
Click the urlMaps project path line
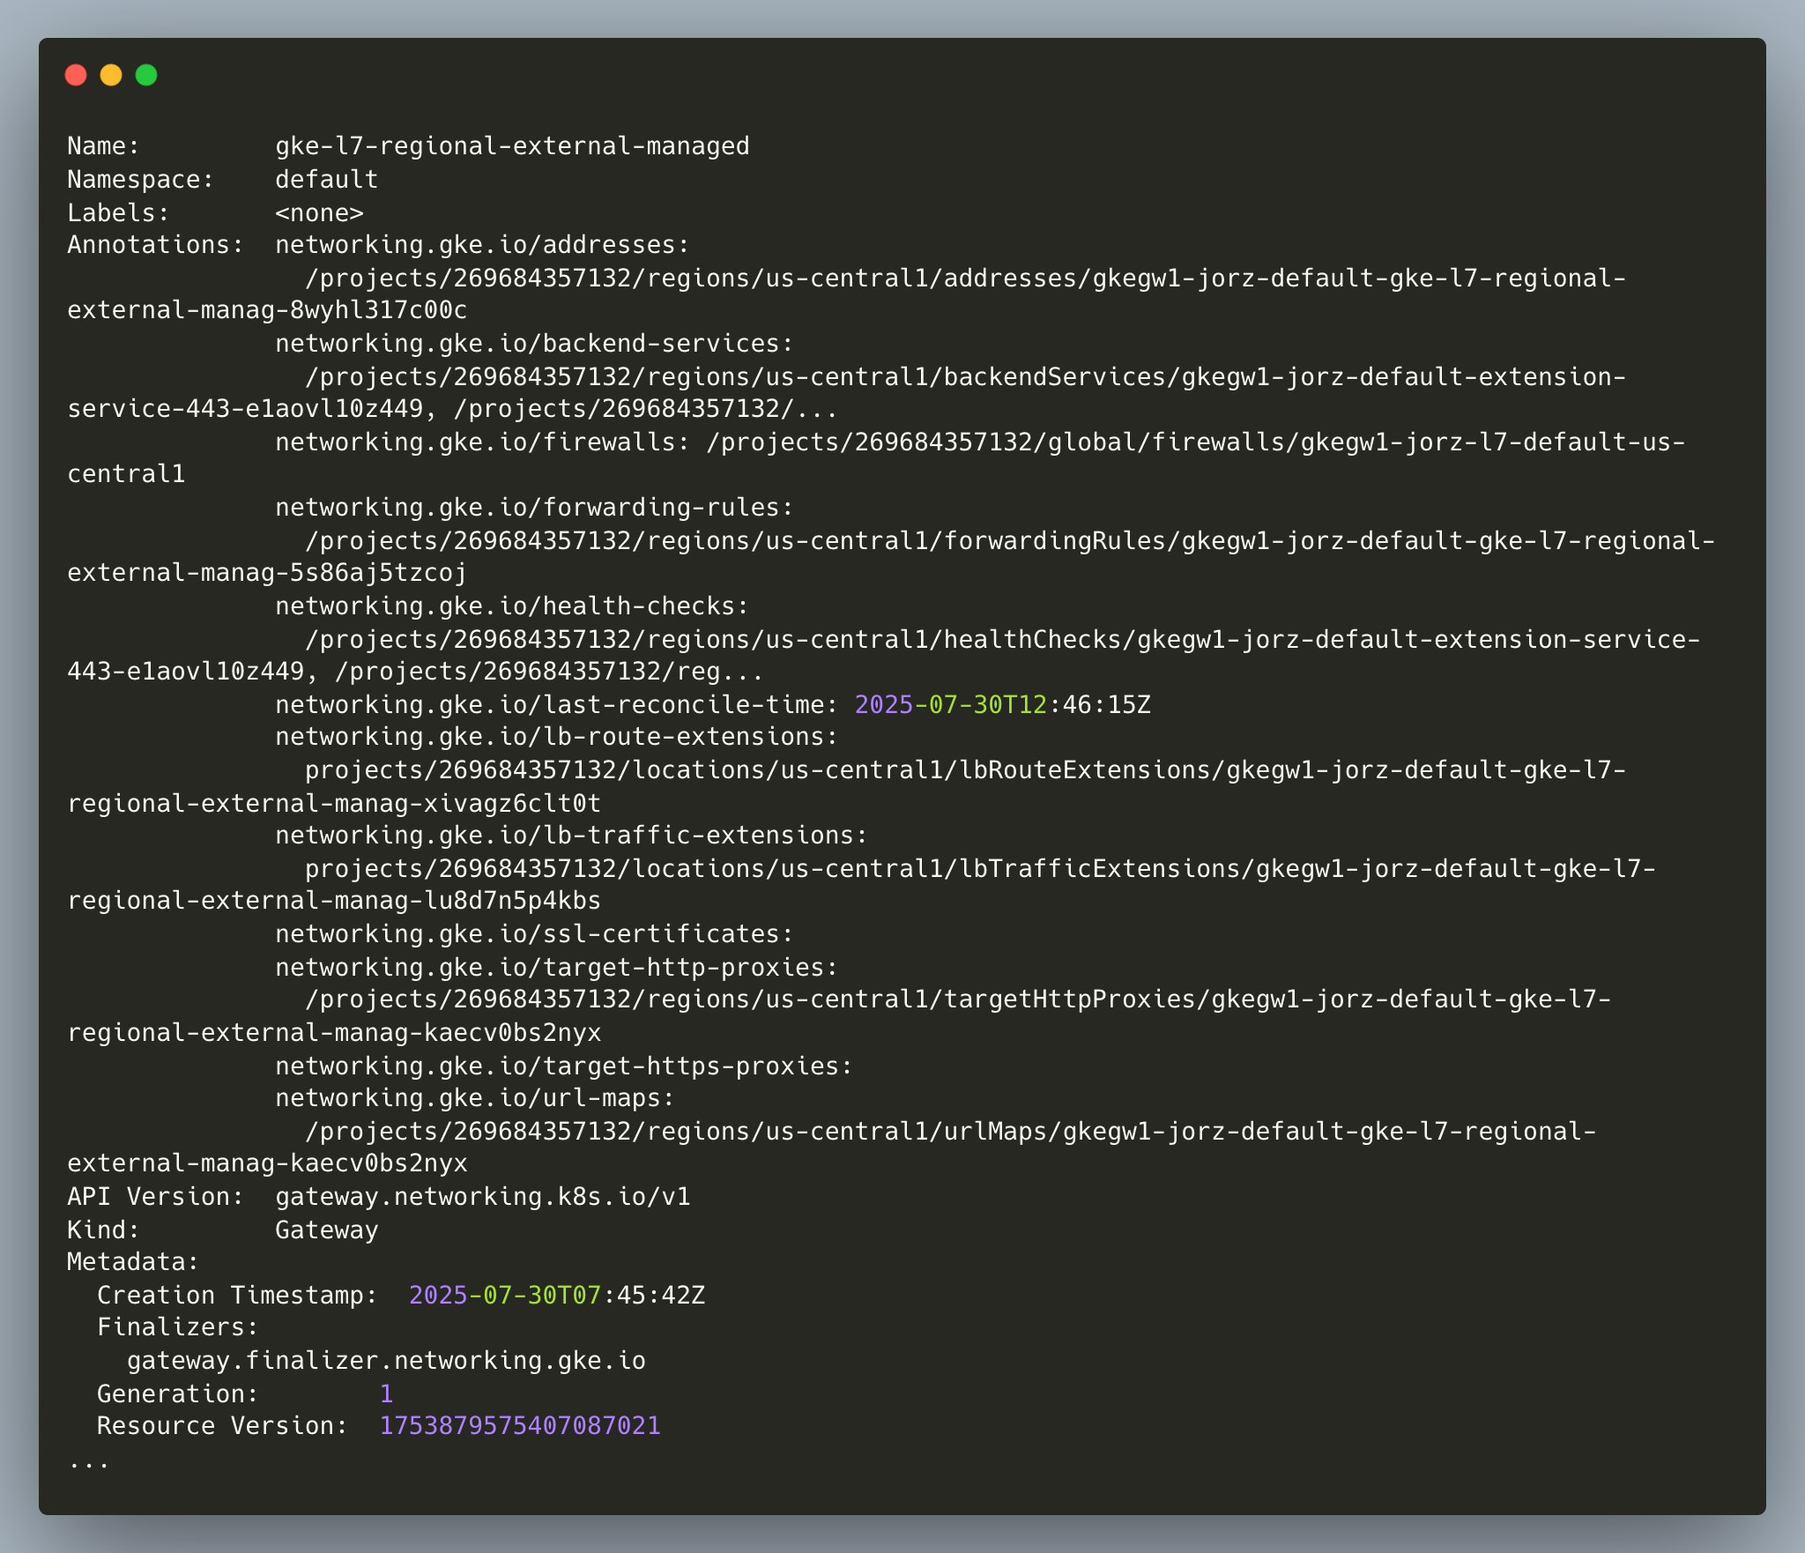pyautogui.click(x=950, y=1132)
